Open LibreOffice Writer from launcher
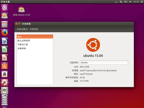The height and width of the screenshot is (108, 144). pyautogui.click(x=5, y=41)
